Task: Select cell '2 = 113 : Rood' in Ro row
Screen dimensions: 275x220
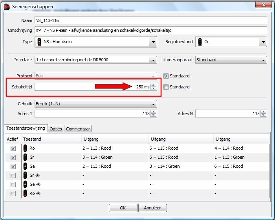Action: pyautogui.click(x=115, y=148)
